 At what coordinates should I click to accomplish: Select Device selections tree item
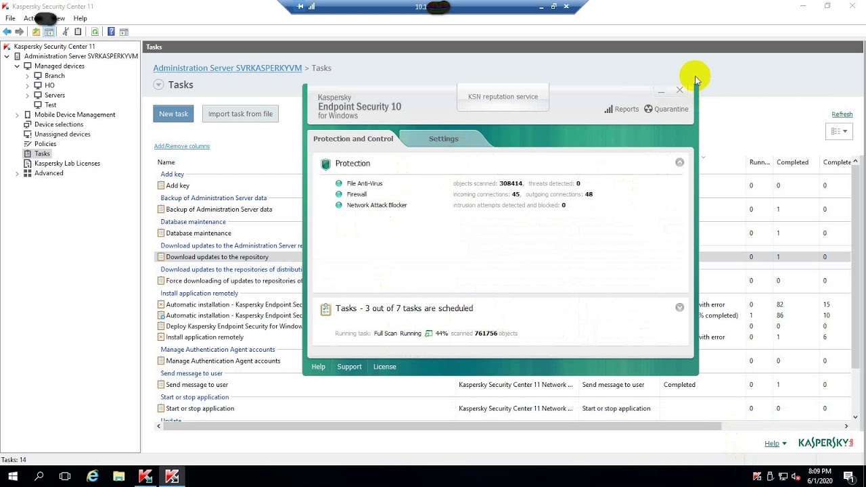click(x=59, y=124)
